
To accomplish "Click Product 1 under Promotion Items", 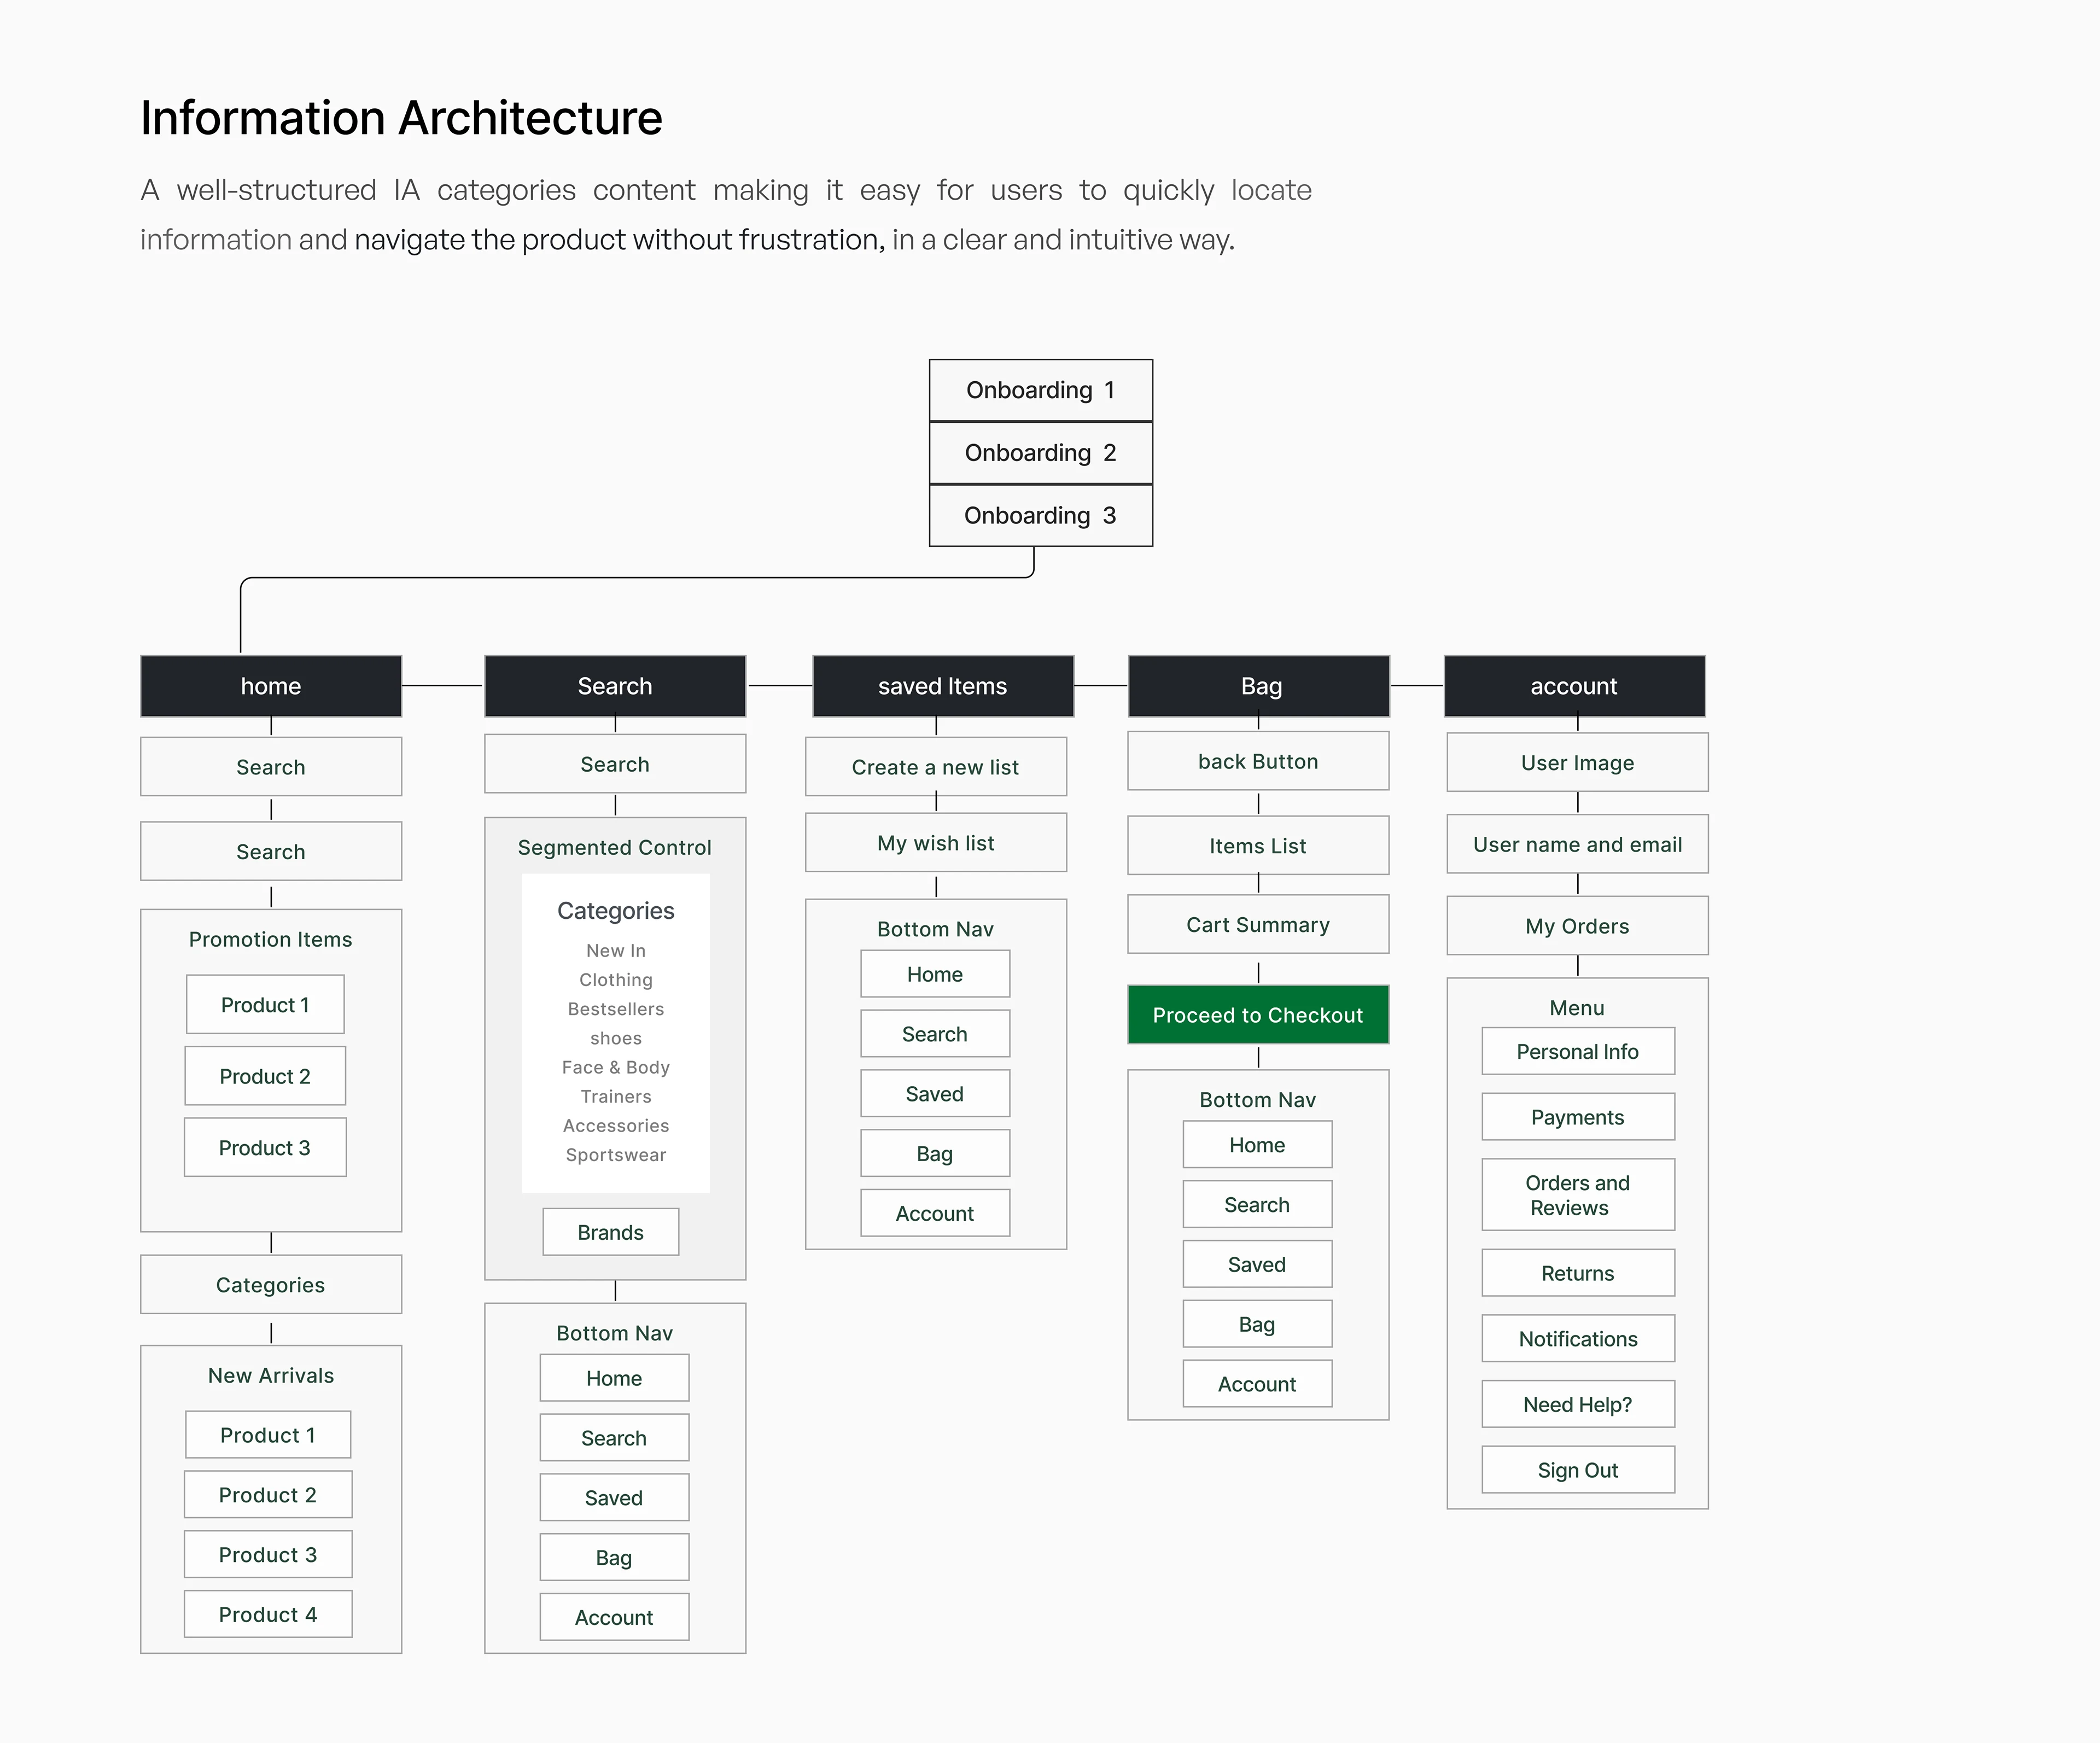I will click(x=265, y=1004).
